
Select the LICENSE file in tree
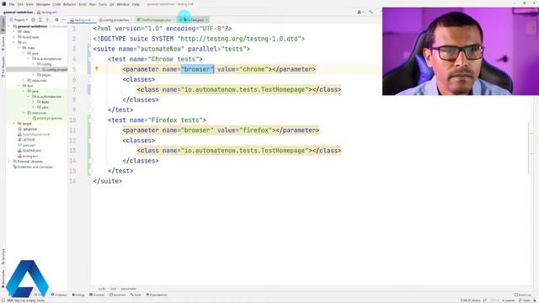coord(26,140)
